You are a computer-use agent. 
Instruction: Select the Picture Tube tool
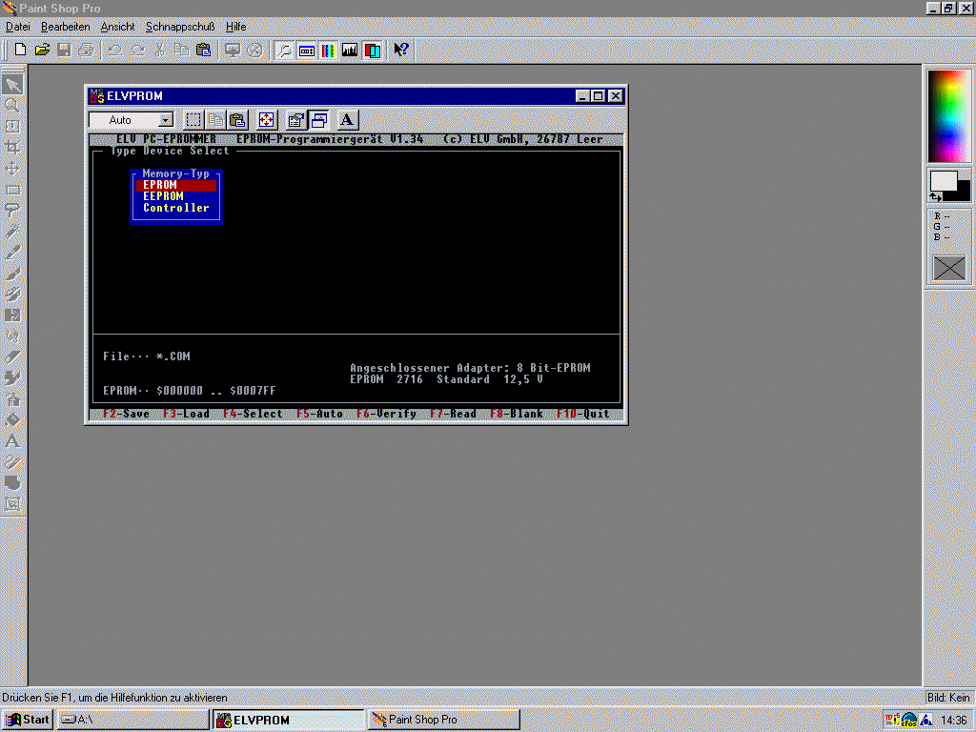[12, 378]
